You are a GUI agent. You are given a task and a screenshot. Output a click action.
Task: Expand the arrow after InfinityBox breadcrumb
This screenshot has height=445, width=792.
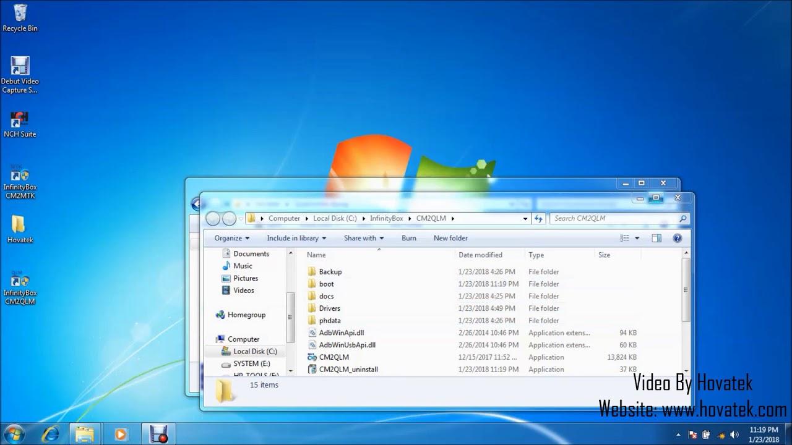(409, 218)
